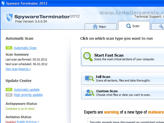Switch to the Main tab
Screen dimensions: 164x123
pos(101,27)
